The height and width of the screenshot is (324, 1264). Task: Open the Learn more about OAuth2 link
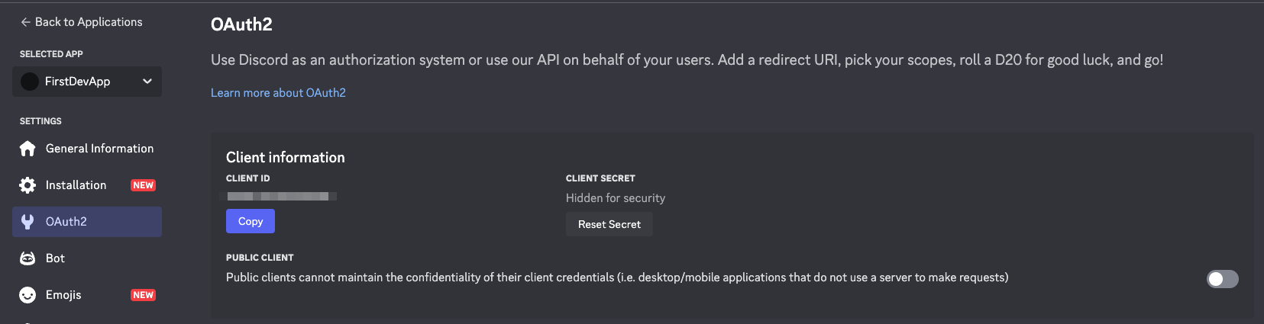(278, 92)
